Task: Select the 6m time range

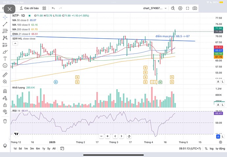Action: (x=38, y=148)
